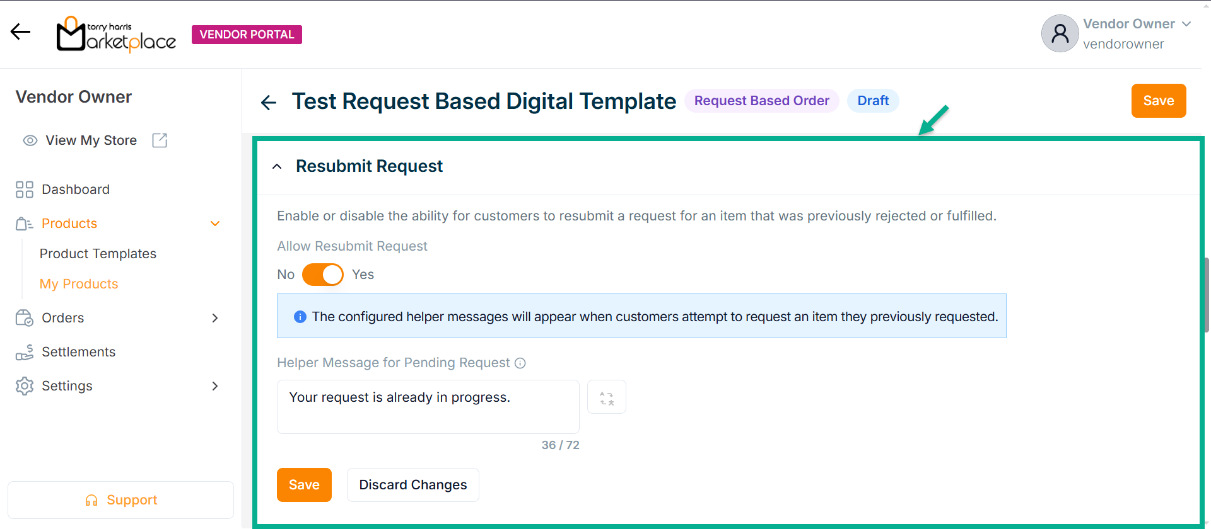Go to My Products page
1211x529 pixels.
(79, 284)
